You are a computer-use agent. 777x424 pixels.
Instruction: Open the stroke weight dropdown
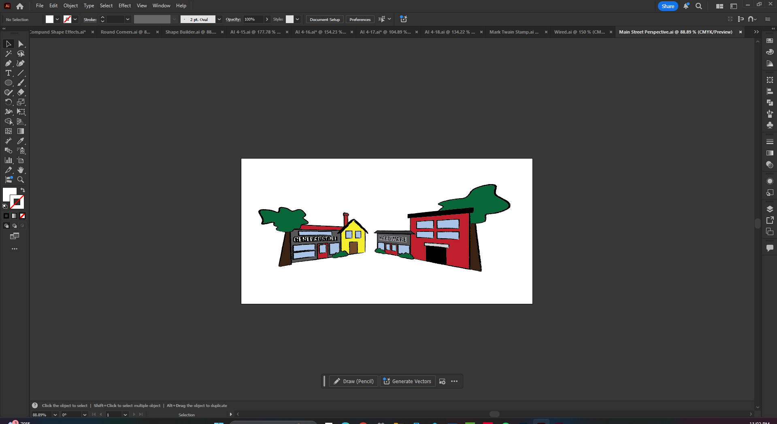pos(127,19)
